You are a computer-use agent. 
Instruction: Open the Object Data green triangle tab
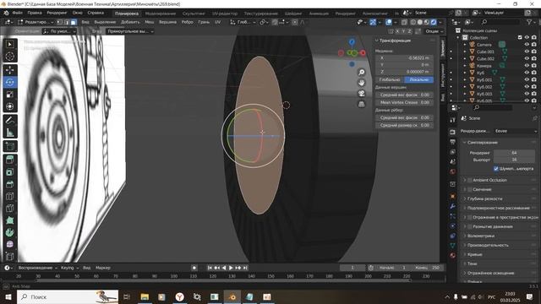453,246
